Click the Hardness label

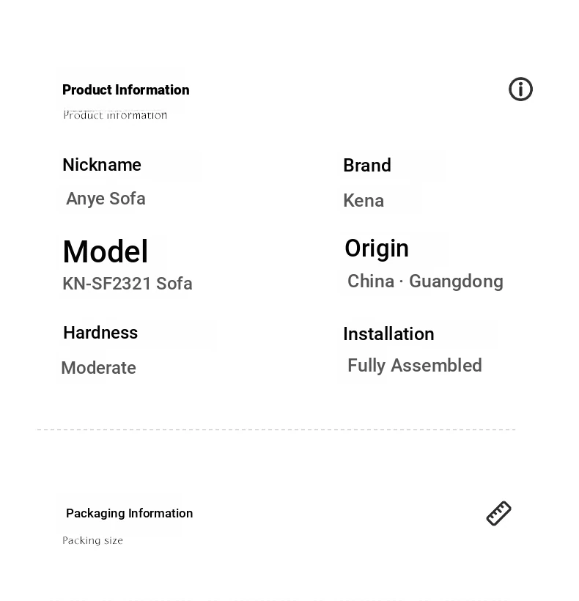(x=100, y=333)
